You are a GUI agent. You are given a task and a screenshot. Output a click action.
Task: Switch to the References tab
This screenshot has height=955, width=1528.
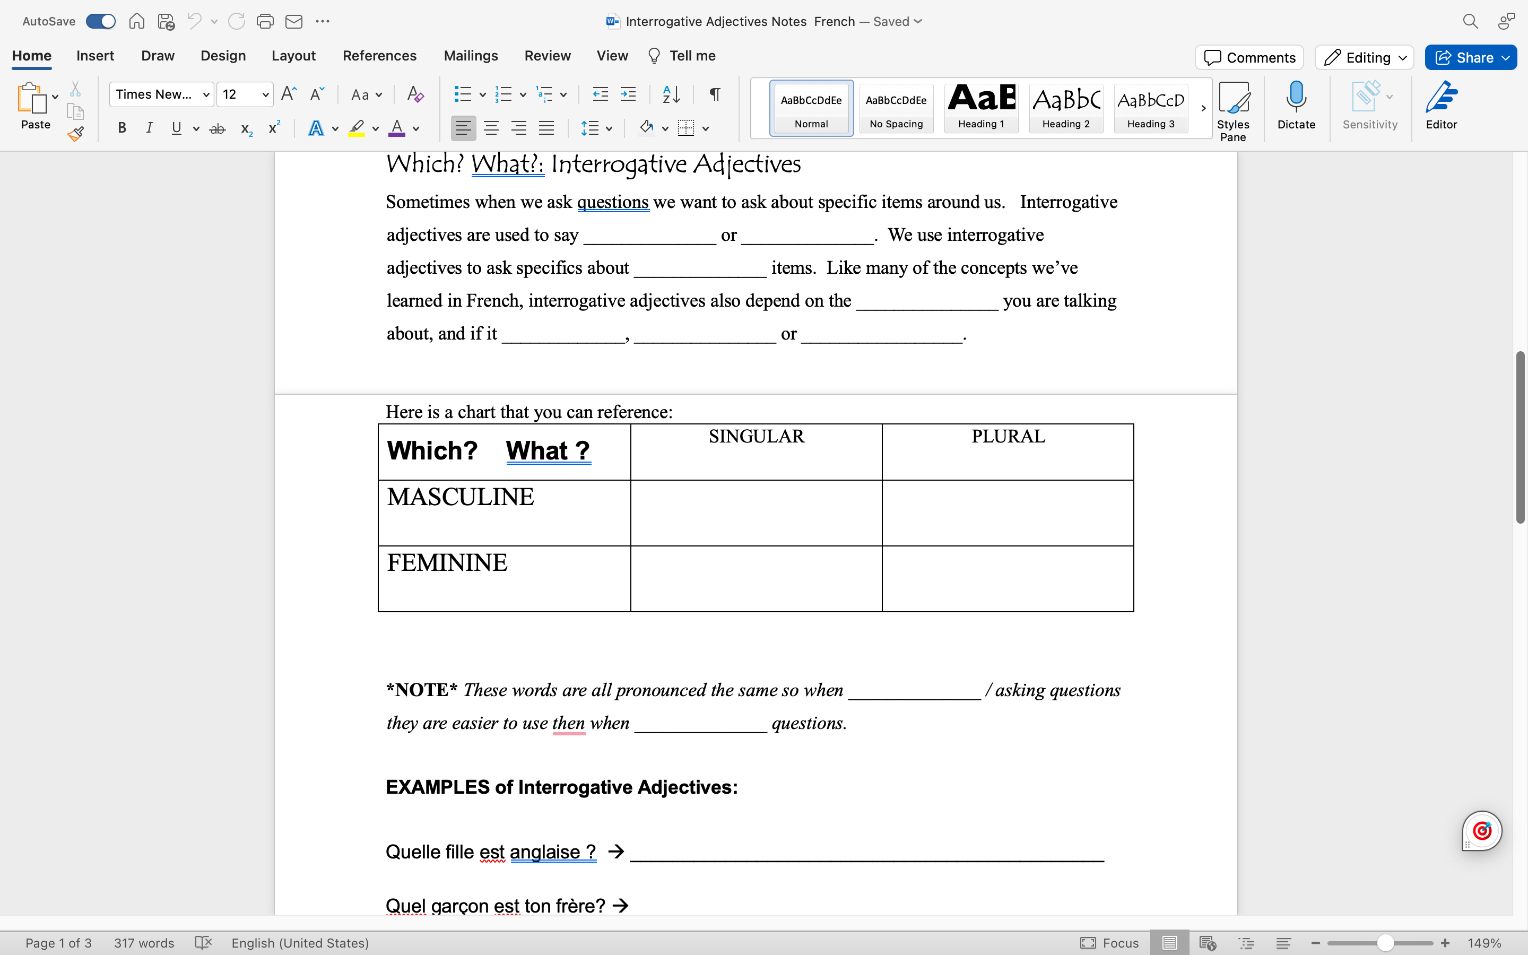[x=379, y=56]
